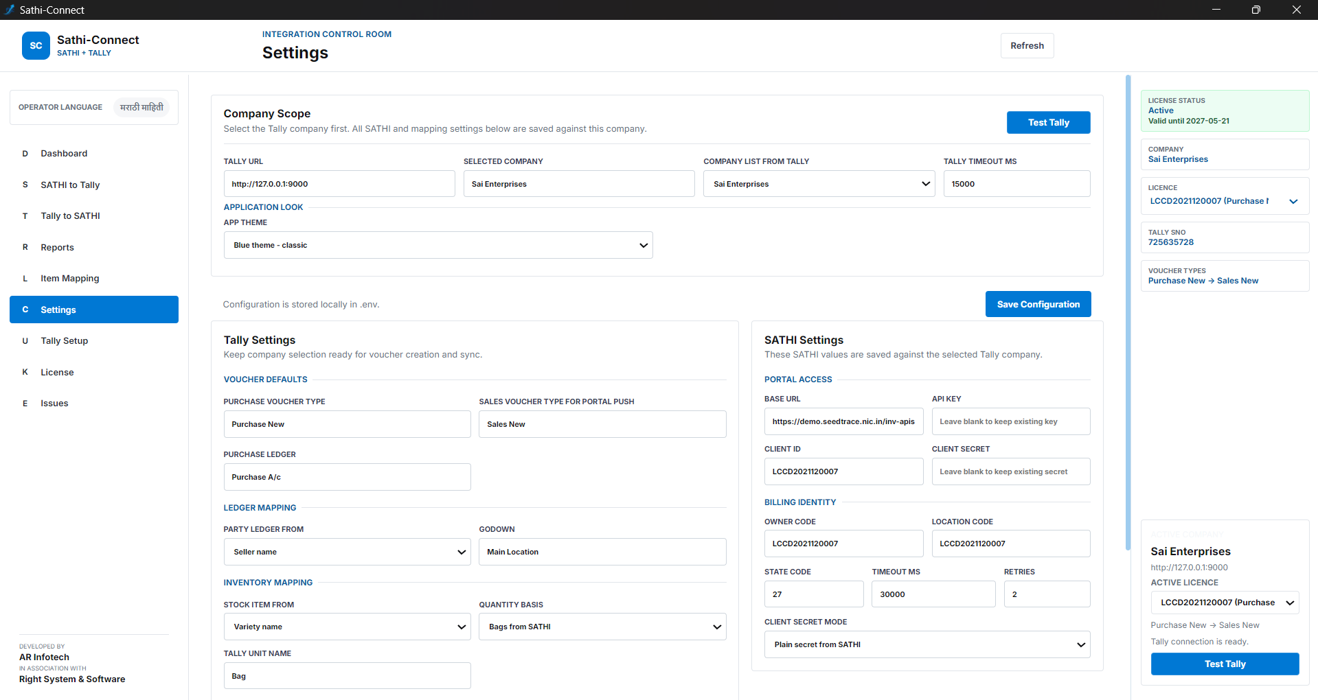Click 'Tally connection is ready.' status text
This screenshot has width=1318, height=700.
(1199, 642)
